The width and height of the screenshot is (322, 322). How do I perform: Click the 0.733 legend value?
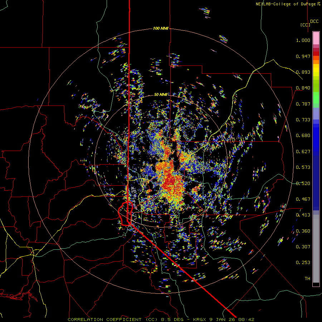point(303,120)
